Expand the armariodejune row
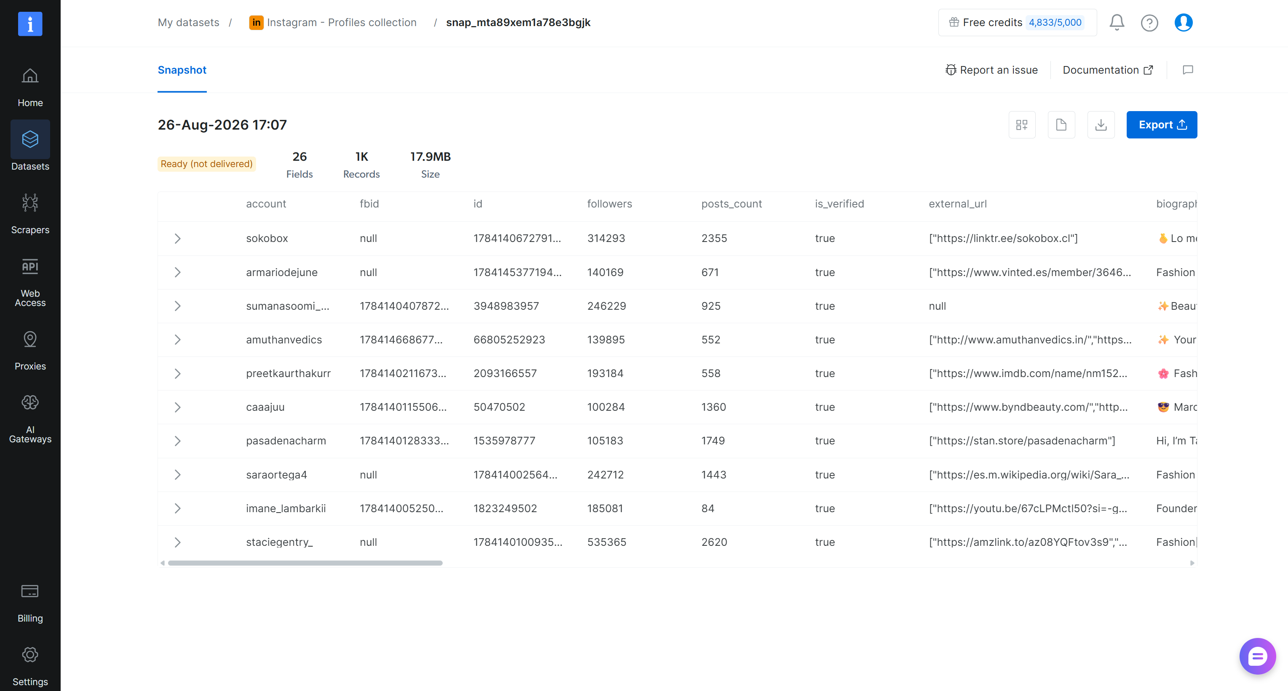 coord(177,272)
